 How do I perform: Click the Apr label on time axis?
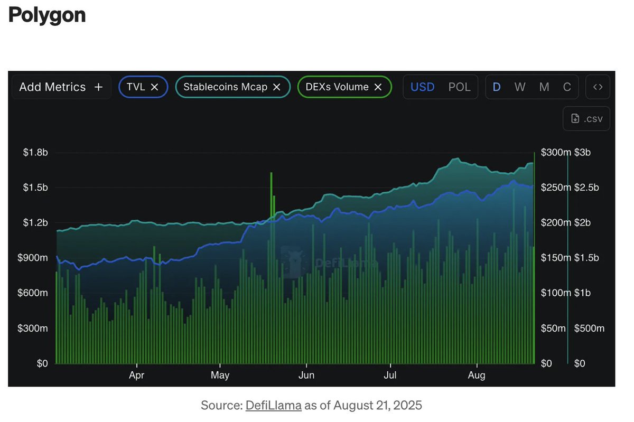136,376
